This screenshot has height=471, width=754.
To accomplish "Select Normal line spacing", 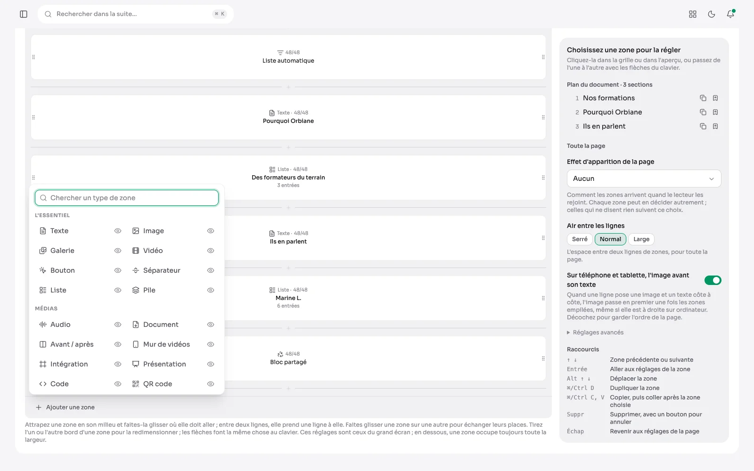I will (x=610, y=239).
